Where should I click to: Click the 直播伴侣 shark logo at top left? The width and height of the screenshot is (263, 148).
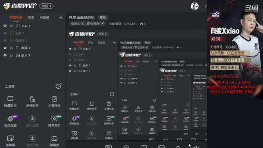[7, 6]
